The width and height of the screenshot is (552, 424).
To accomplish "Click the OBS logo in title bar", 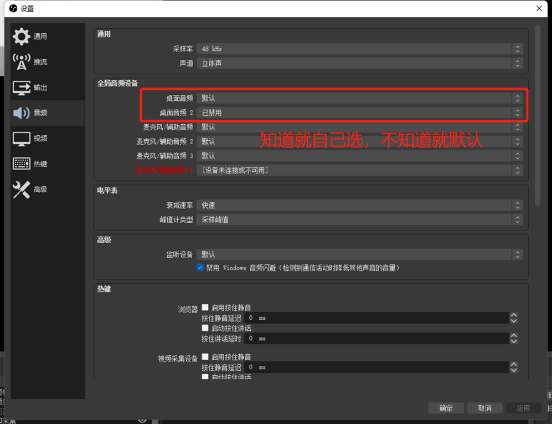I will click(13, 8).
